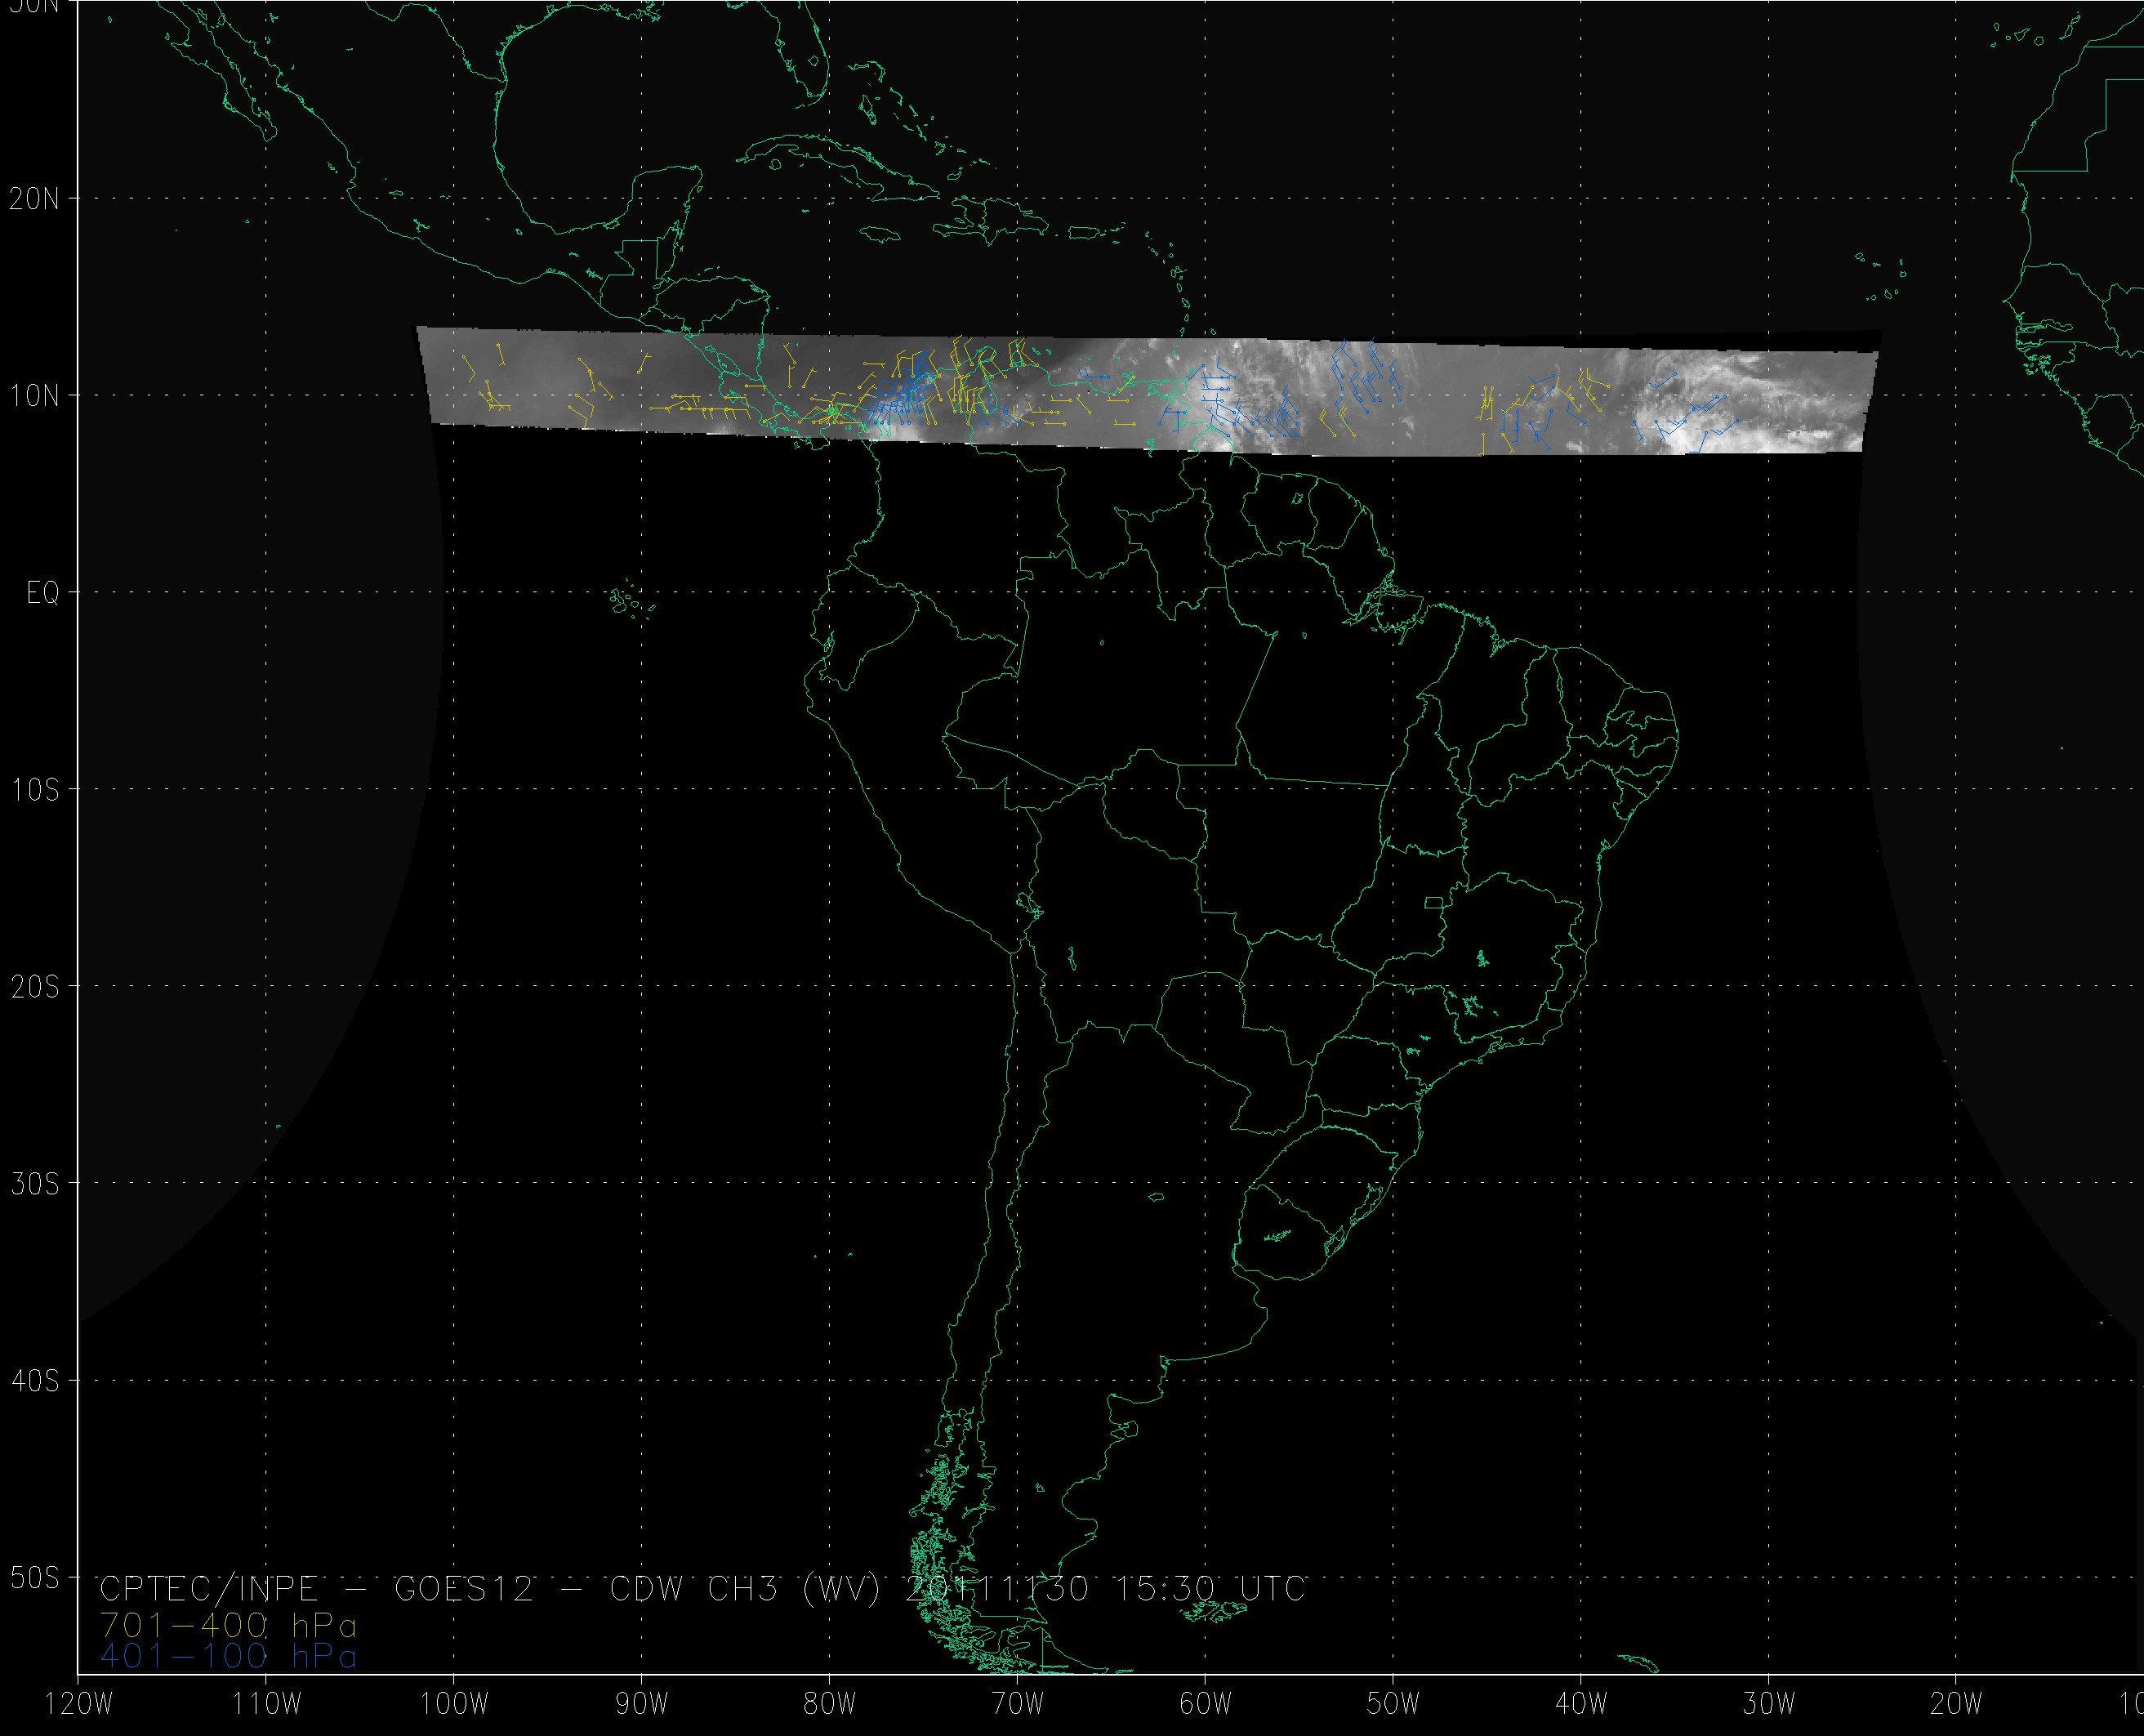2144x1736 pixels.
Task: Click the 120W longitude axis label
Action: tap(79, 1705)
